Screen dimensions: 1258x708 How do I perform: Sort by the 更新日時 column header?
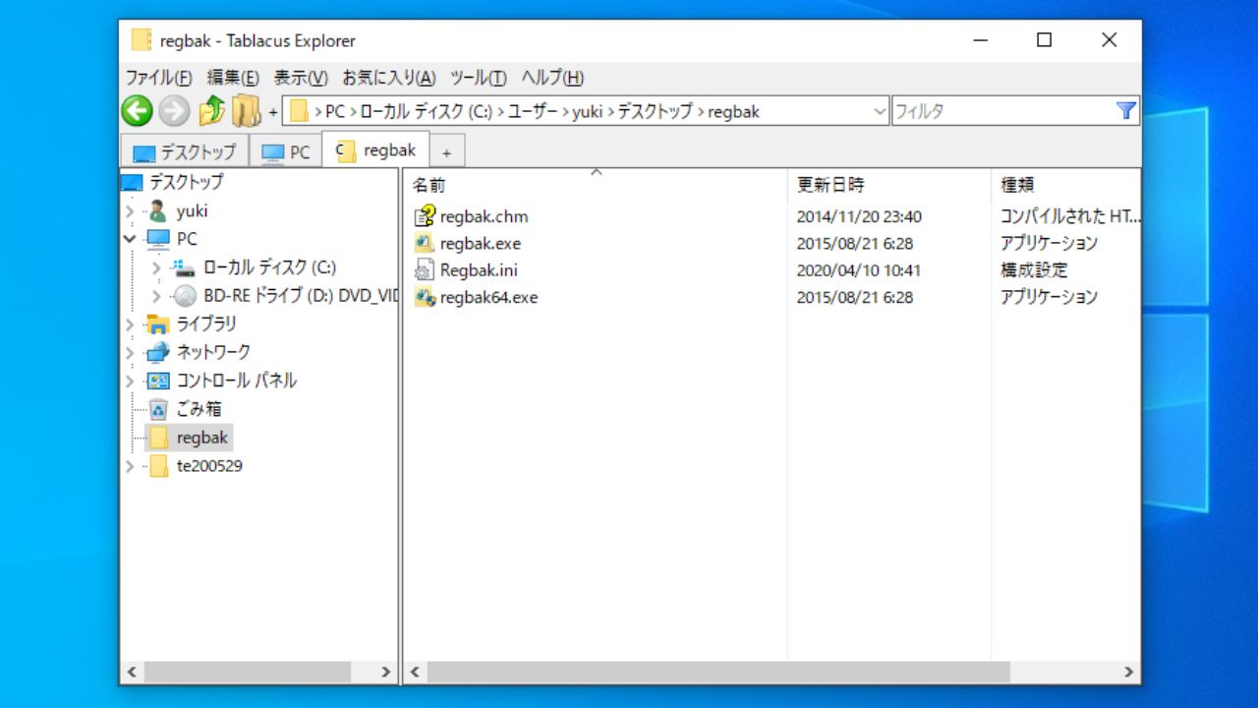(x=889, y=185)
